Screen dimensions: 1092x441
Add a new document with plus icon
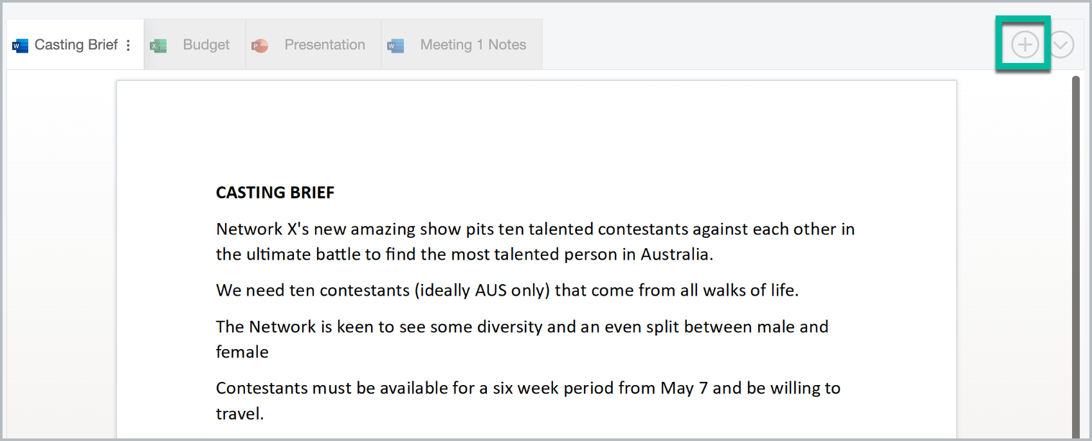coord(1024,44)
